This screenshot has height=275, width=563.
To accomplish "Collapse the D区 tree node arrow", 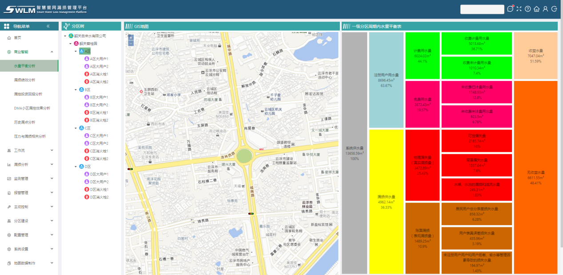I will pos(76,166).
